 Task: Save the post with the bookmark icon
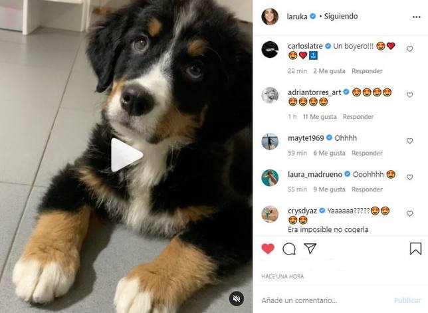coord(415,249)
